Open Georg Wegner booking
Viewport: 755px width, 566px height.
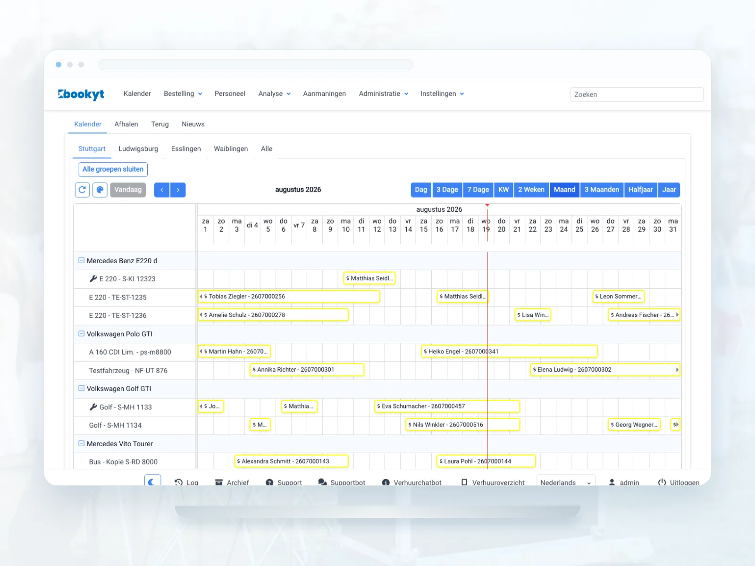(634, 424)
